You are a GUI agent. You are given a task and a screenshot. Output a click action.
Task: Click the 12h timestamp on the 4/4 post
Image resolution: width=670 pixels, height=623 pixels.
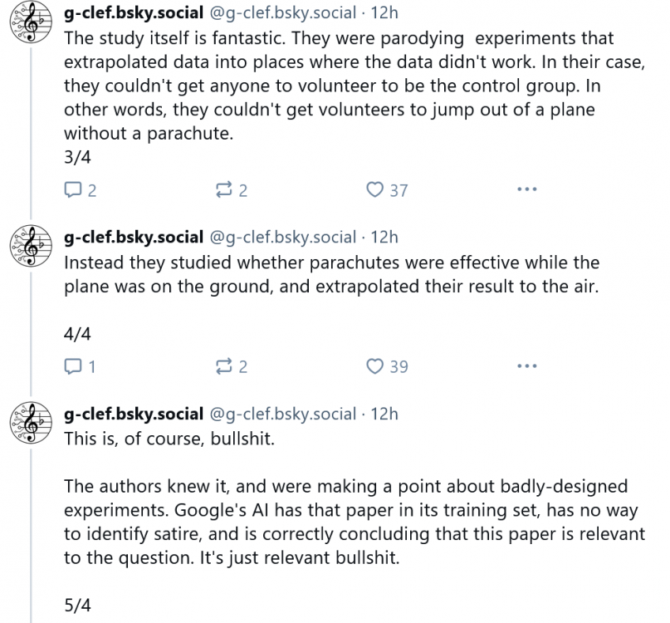coord(384,238)
